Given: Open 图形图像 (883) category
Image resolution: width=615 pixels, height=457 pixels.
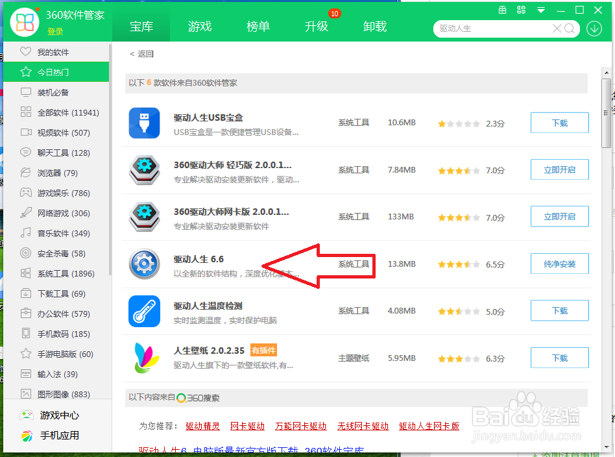Looking at the screenshot, I should point(56,394).
